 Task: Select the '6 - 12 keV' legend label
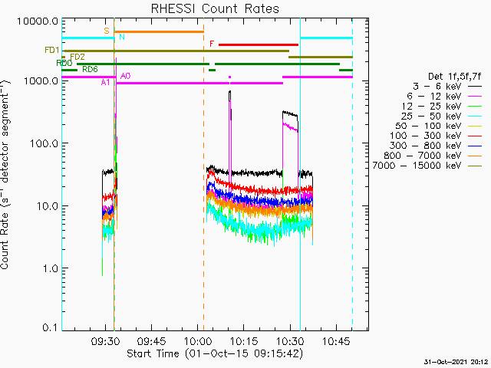click(434, 97)
